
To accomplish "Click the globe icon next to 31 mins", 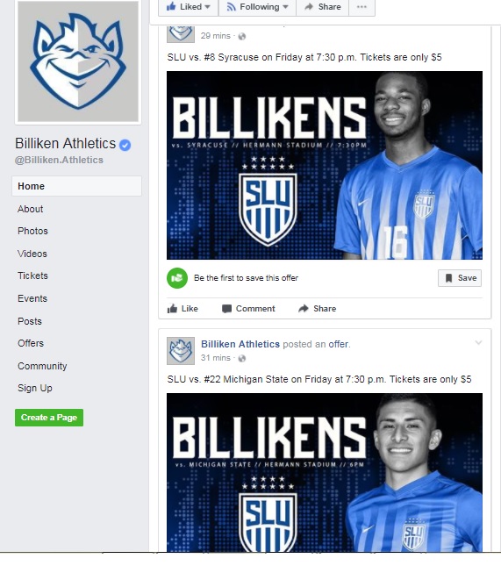I will tap(242, 358).
